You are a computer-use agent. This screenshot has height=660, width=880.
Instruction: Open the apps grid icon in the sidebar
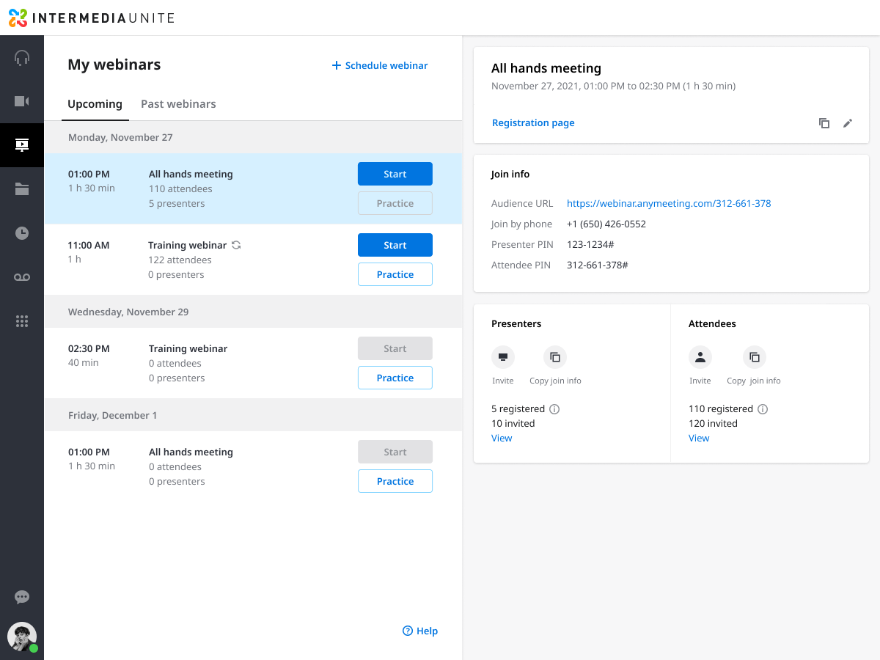tap(22, 321)
